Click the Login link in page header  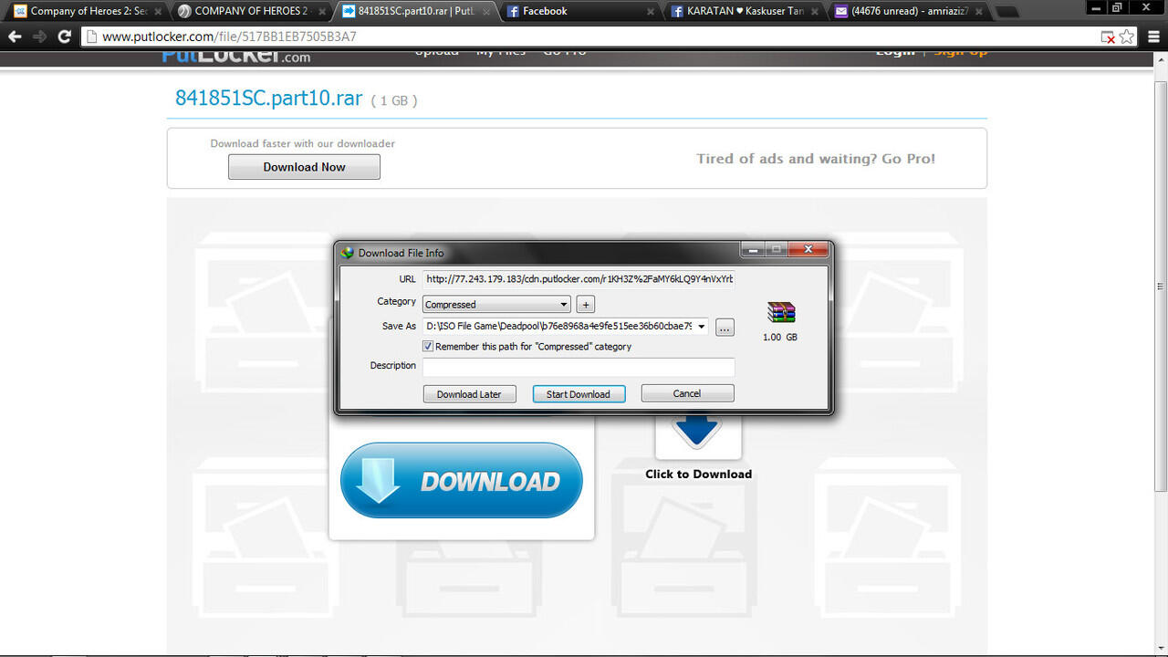click(895, 52)
